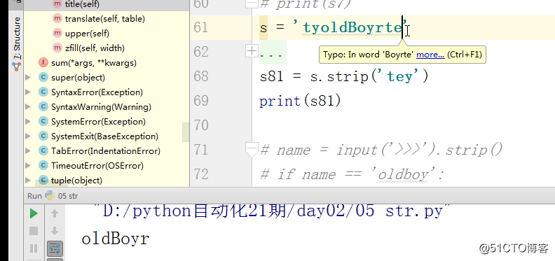Click the oldBoyr output text in console
Viewport: 555px width, 261px height.
[x=116, y=239]
